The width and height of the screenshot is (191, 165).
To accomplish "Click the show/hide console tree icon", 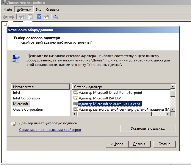I will click(x=21, y=17).
